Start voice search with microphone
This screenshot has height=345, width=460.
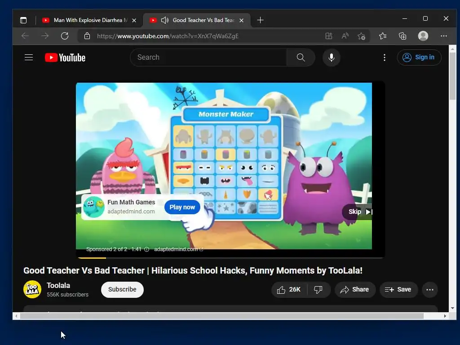point(332,57)
